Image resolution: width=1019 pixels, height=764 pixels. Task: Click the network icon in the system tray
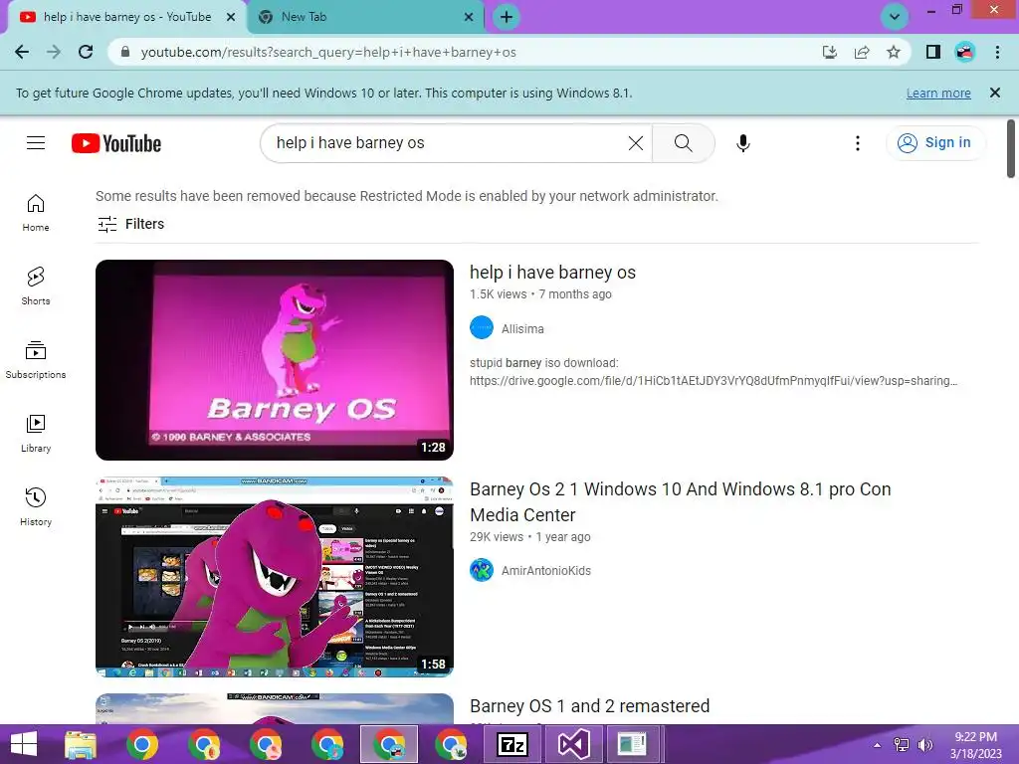[x=902, y=746]
